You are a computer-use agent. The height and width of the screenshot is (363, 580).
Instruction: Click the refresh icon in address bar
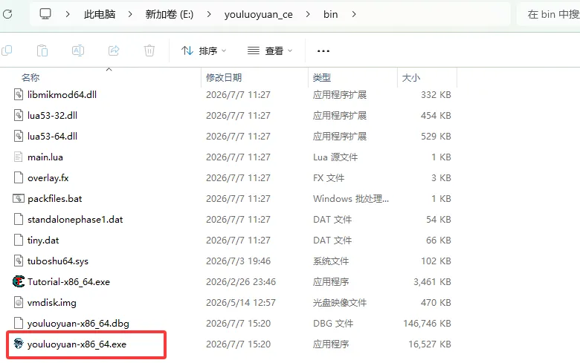click(7, 14)
